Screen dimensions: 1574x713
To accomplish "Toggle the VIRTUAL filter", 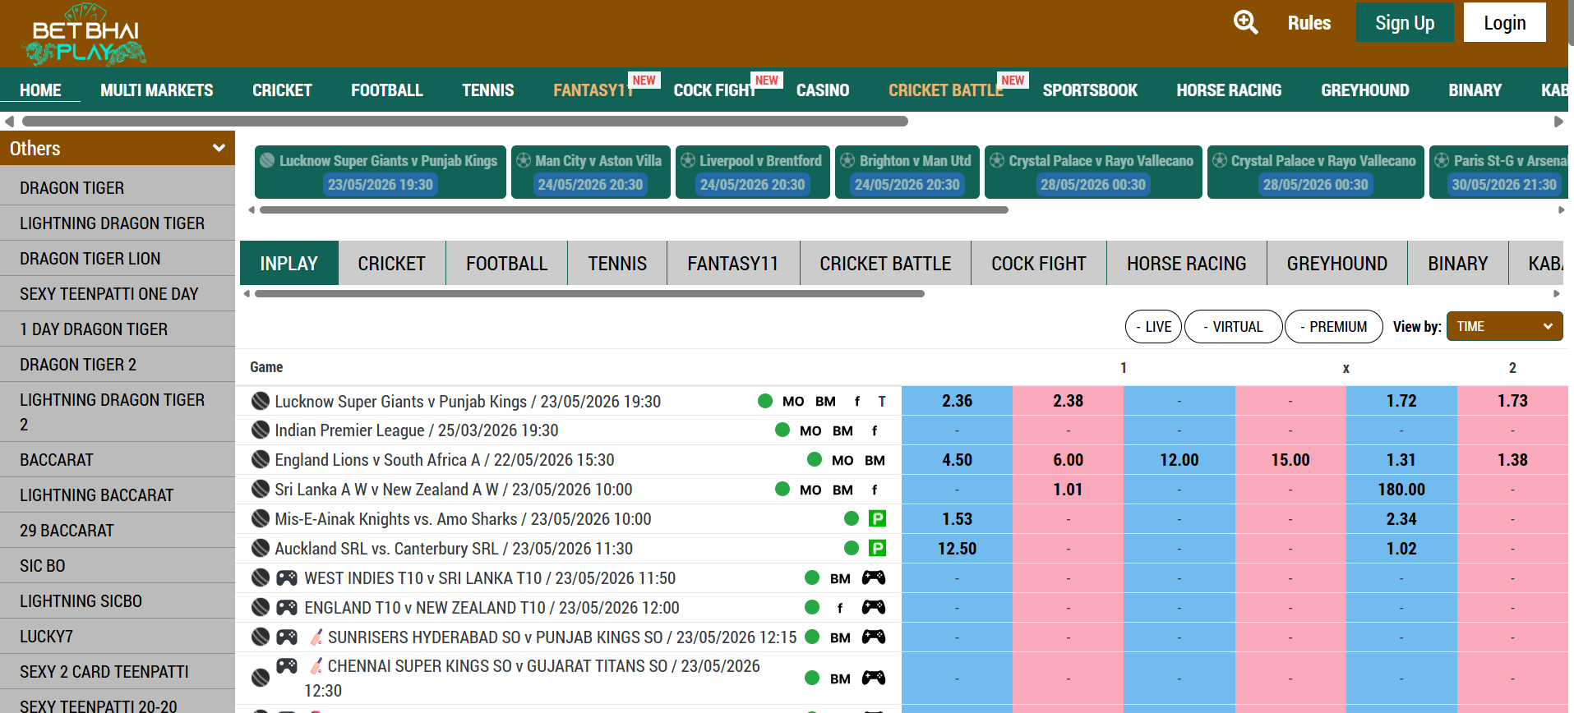I will click(1233, 326).
